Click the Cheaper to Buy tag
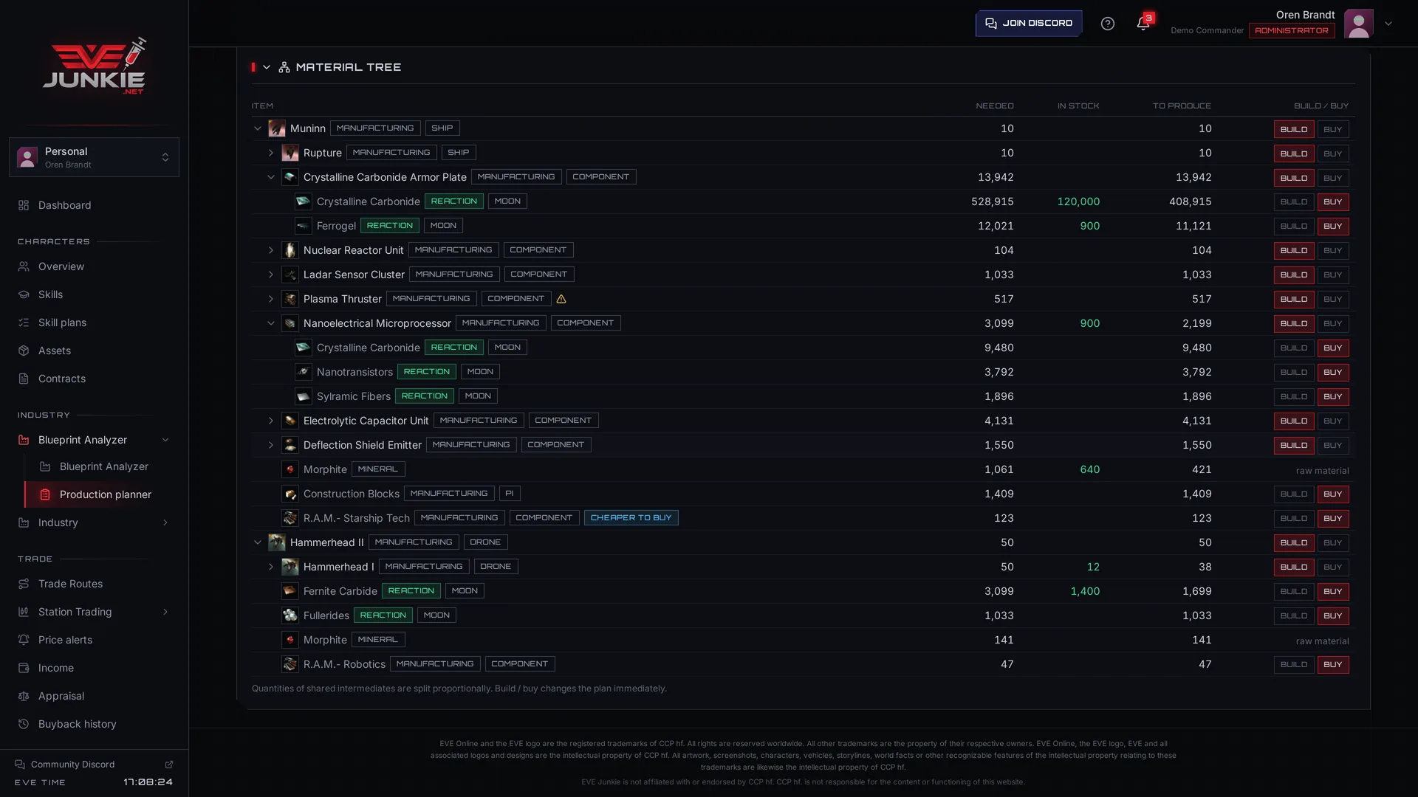Viewport: 1418px width, 797px height. 631,518
